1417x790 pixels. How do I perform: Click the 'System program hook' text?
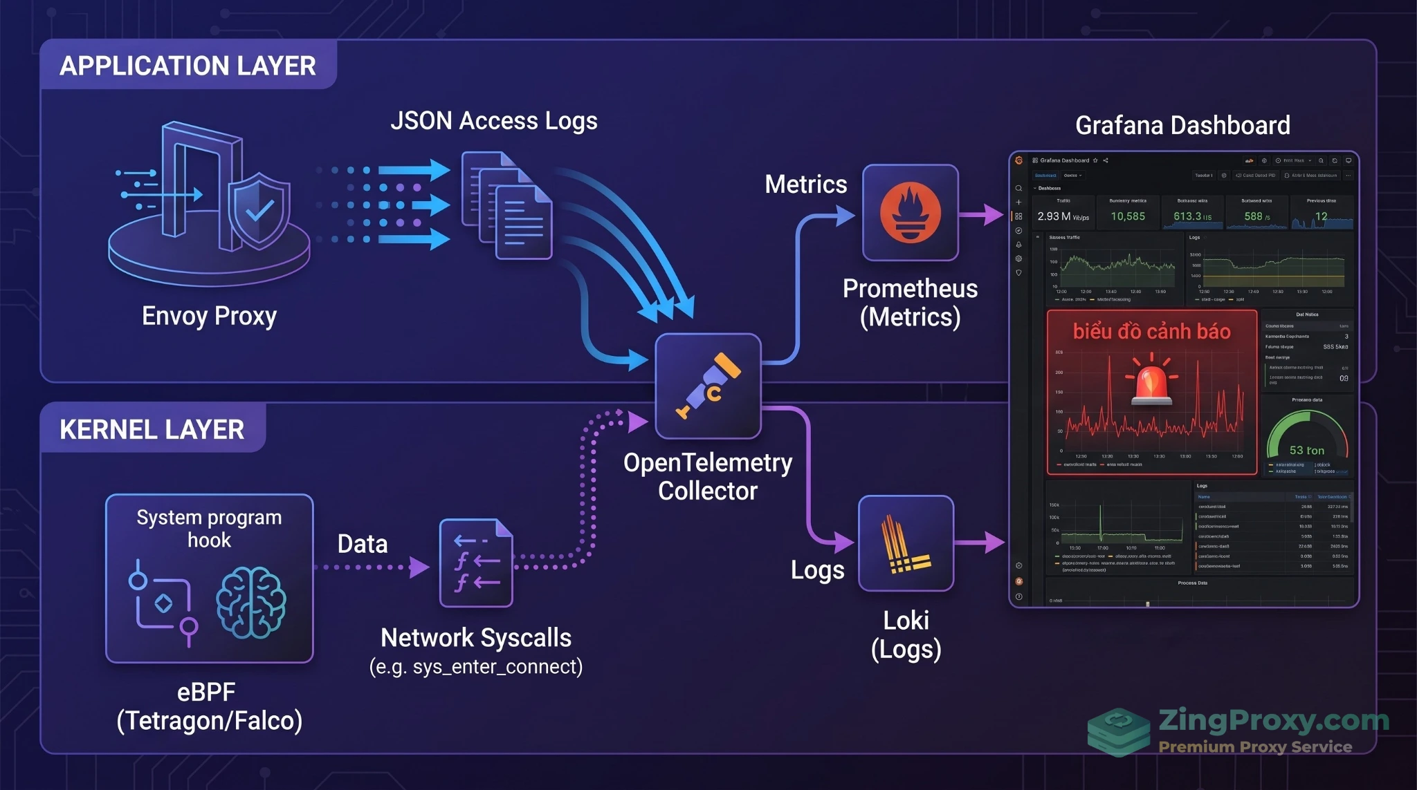click(x=209, y=528)
